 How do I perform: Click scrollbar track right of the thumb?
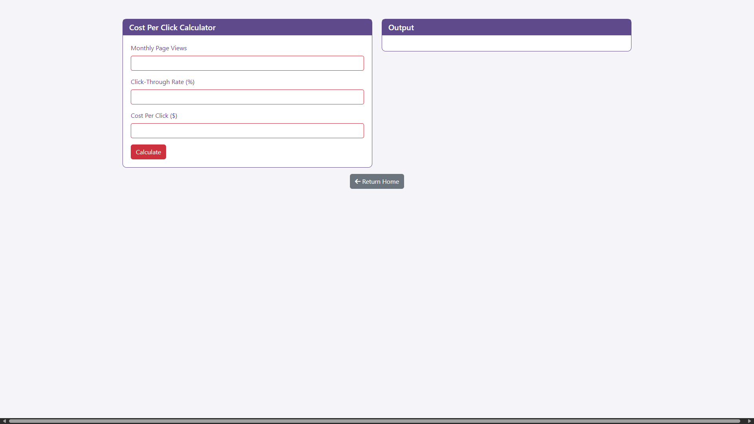(x=743, y=421)
